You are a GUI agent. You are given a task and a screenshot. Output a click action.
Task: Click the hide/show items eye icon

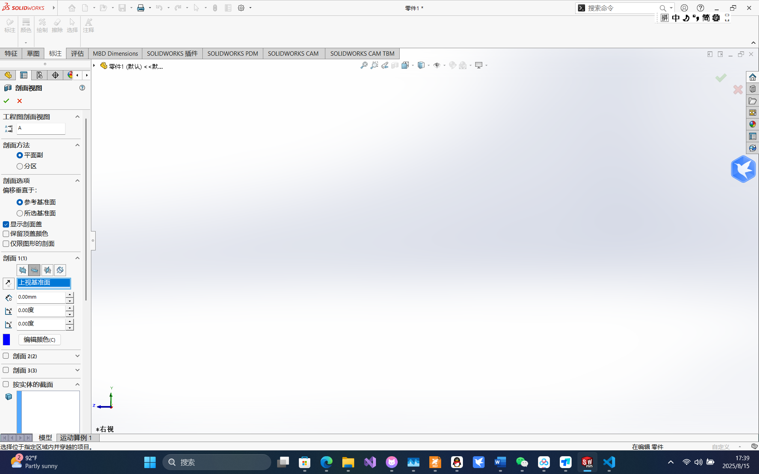pos(438,65)
